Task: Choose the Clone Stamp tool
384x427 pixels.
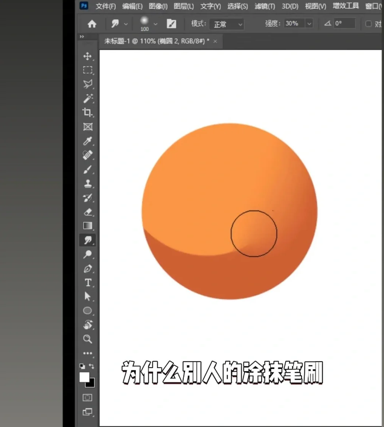Action: [88, 184]
